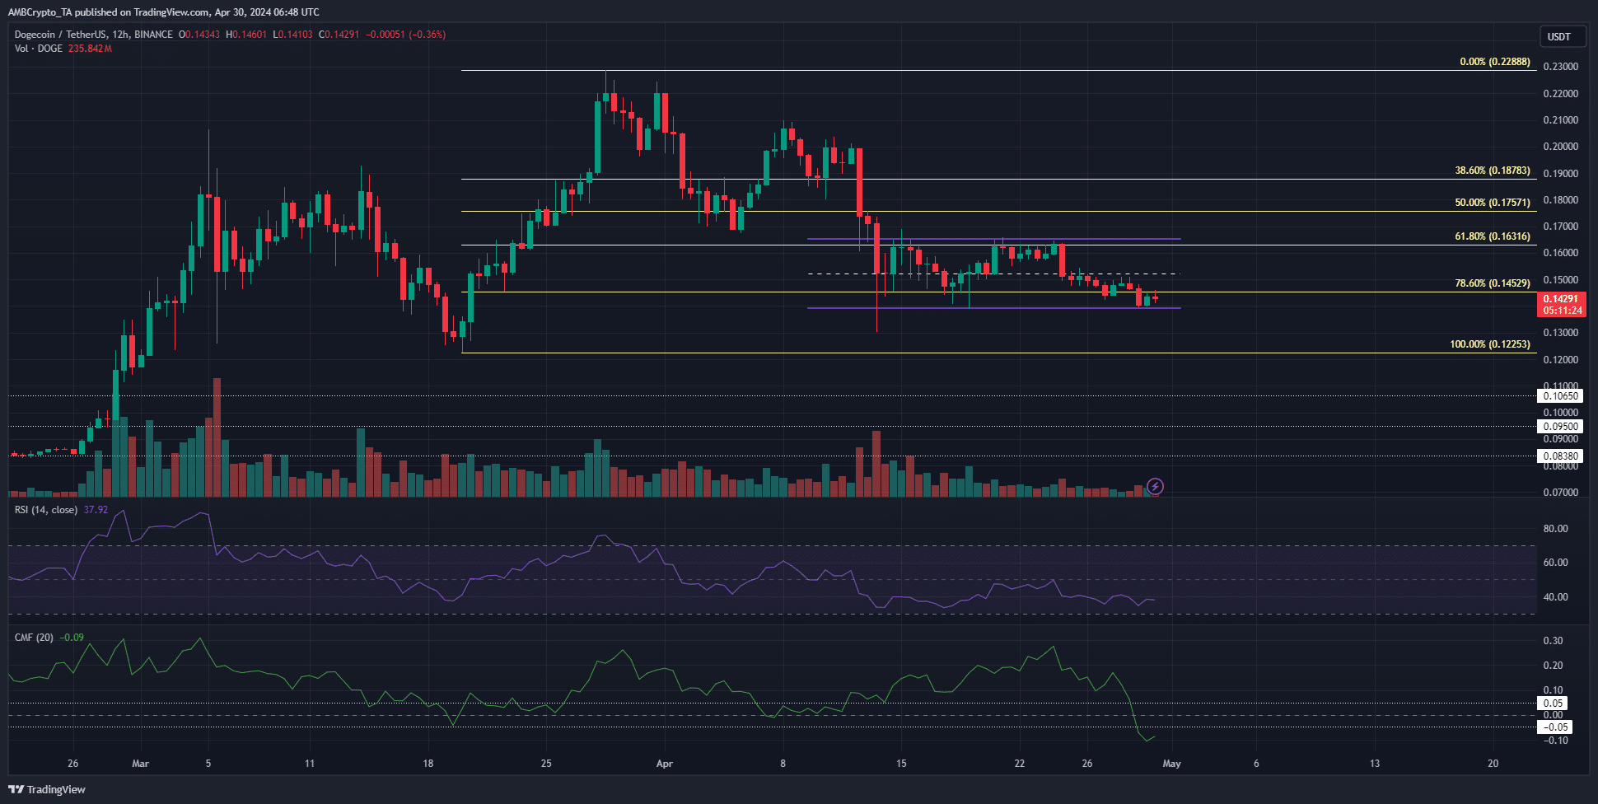Click 0.23000 on the price axis
1598x804 pixels.
point(1561,67)
